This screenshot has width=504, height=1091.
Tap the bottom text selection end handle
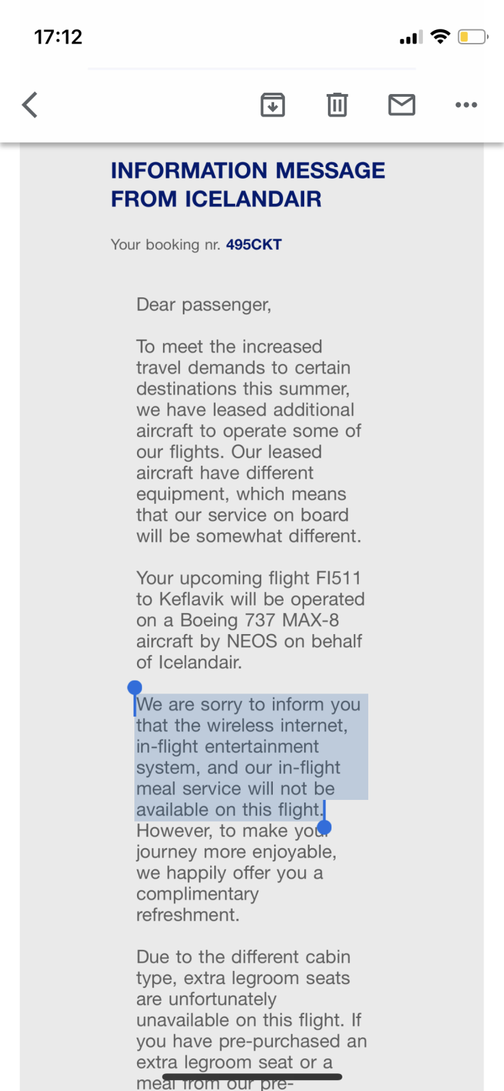[x=325, y=827]
